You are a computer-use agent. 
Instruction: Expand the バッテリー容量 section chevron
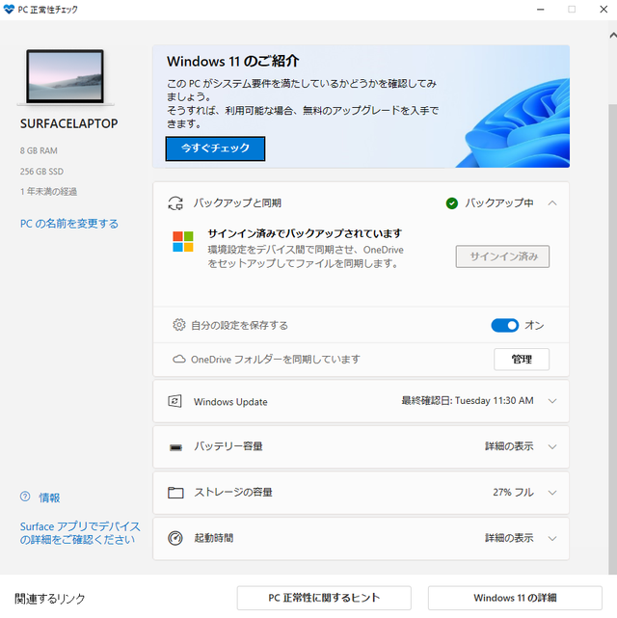(x=552, y=447)
